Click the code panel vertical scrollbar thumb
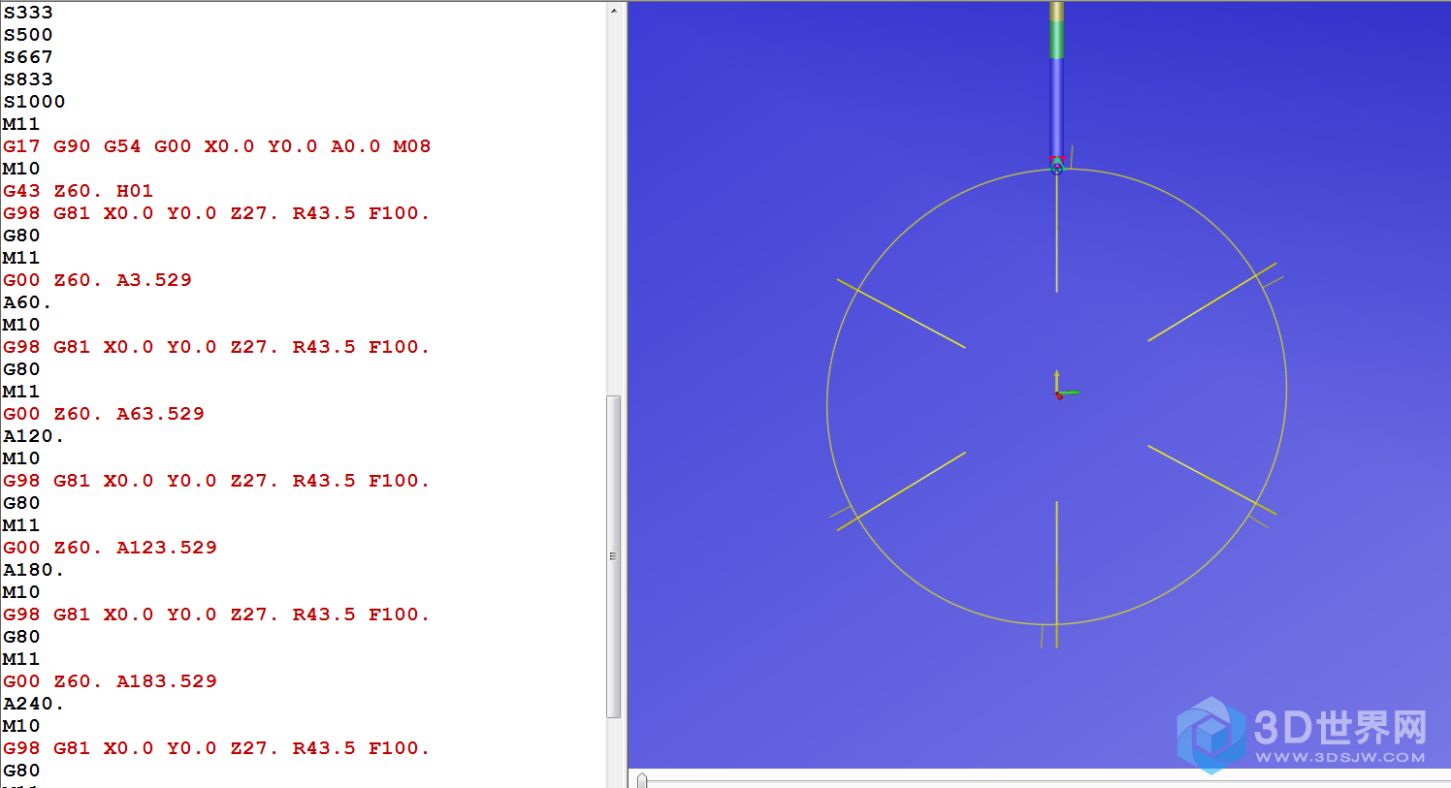The height and width of the screenshot is (788, 1451). [613, 556]
